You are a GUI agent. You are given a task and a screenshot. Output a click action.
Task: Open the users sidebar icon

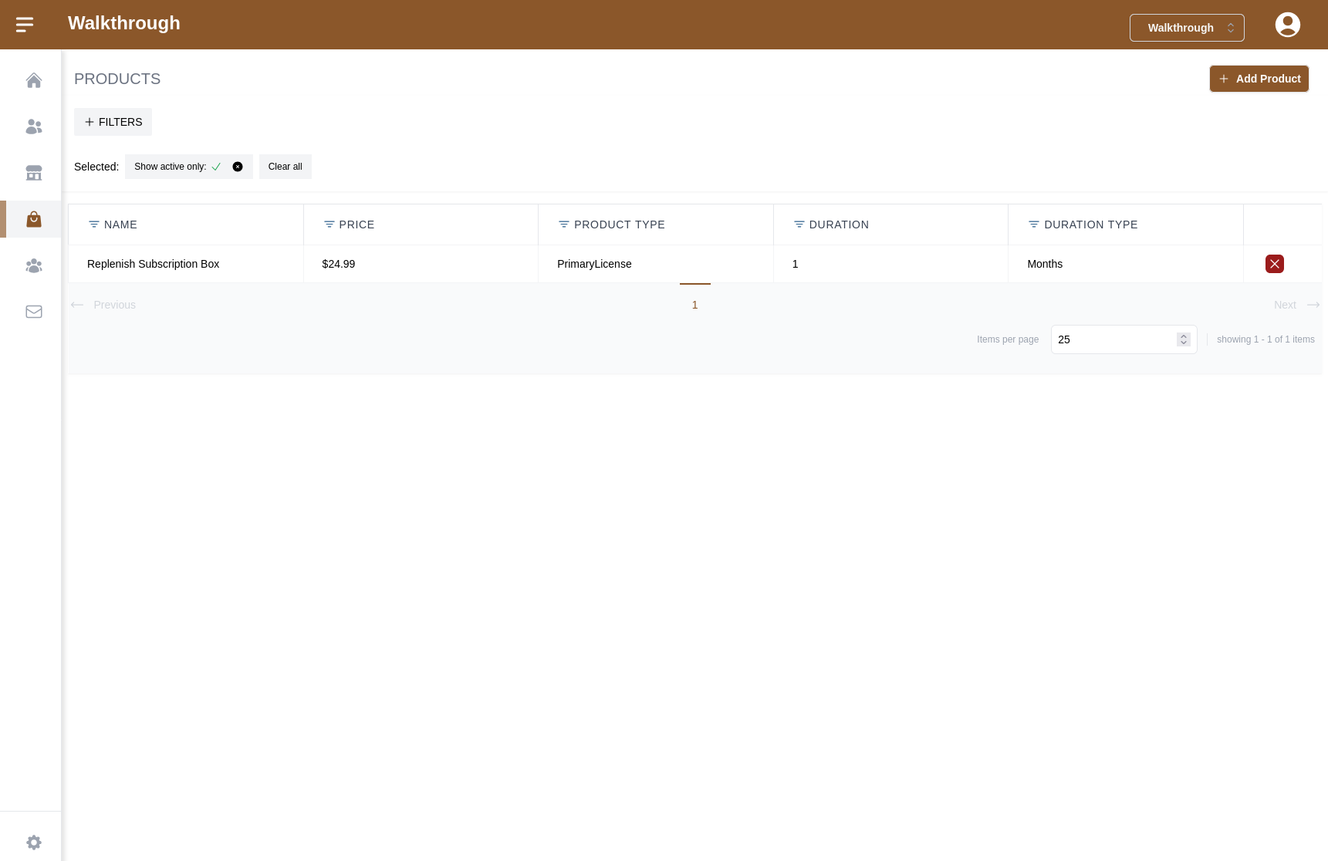[x=33, y=127]
